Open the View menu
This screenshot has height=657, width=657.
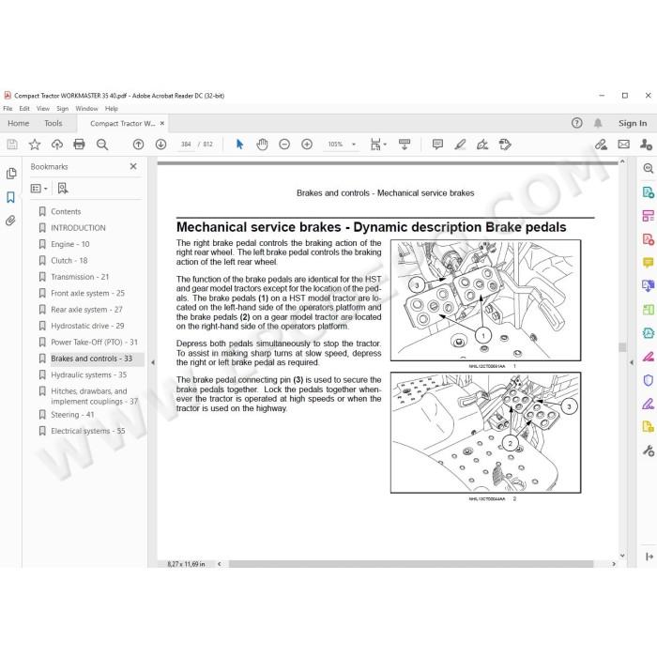coord(43,109)
